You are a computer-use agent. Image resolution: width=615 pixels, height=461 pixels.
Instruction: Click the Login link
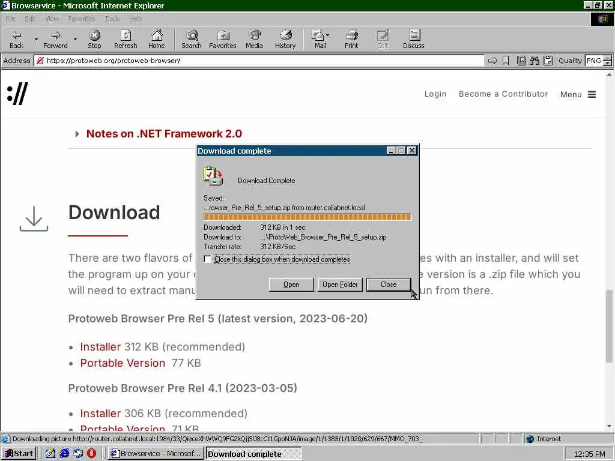(435, 94)
